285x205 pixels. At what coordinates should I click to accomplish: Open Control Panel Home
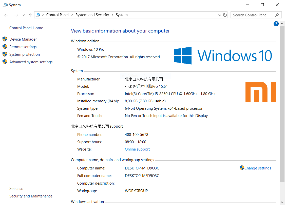[26, 28]
